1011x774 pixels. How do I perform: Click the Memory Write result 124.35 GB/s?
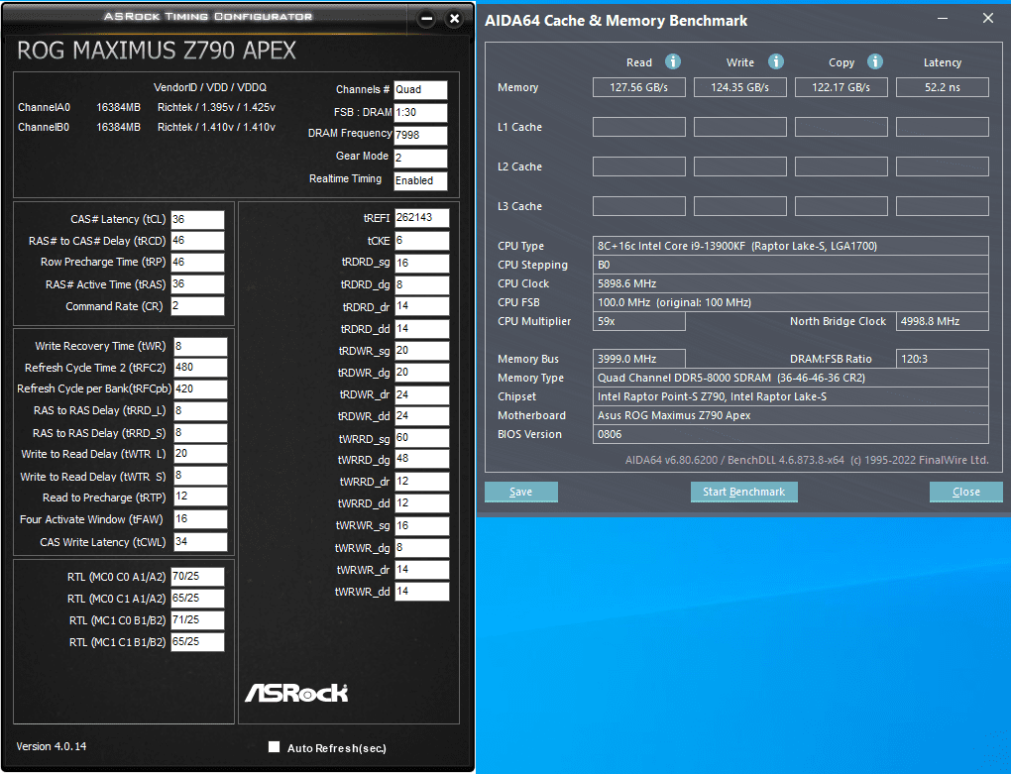click(x=740, y=87)
